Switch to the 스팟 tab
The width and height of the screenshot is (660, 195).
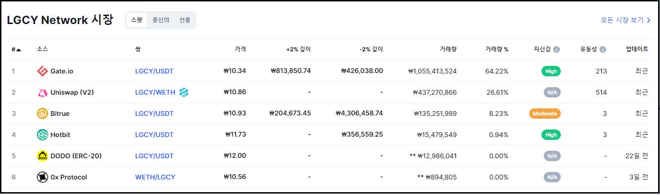(x=136, y=20)
